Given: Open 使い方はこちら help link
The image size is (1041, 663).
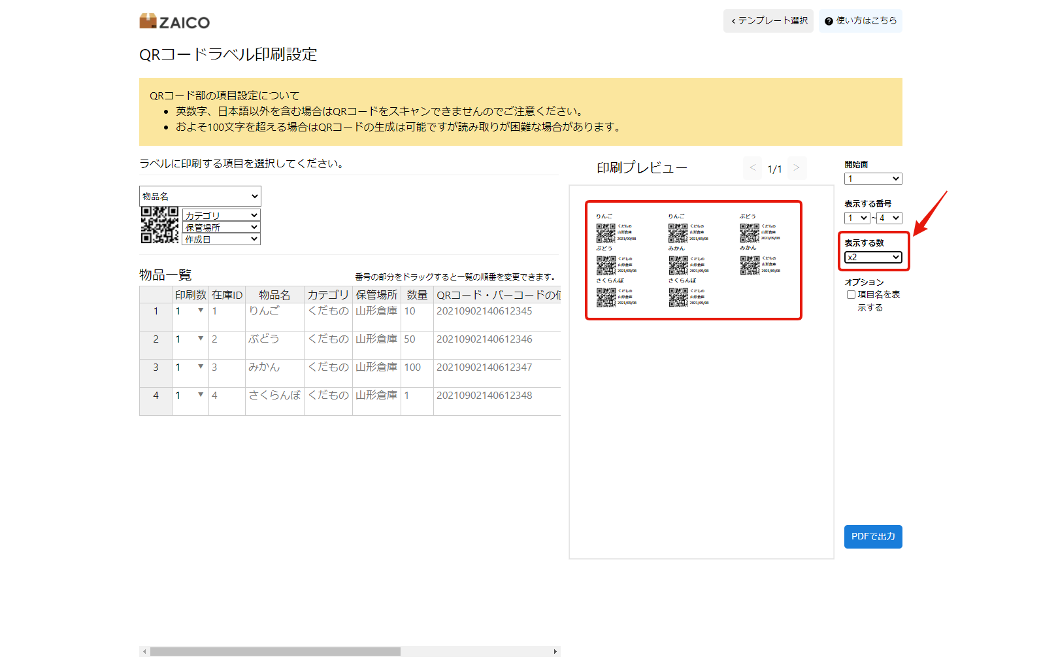Looking at the screenshot, I should (x=861, y=21).
